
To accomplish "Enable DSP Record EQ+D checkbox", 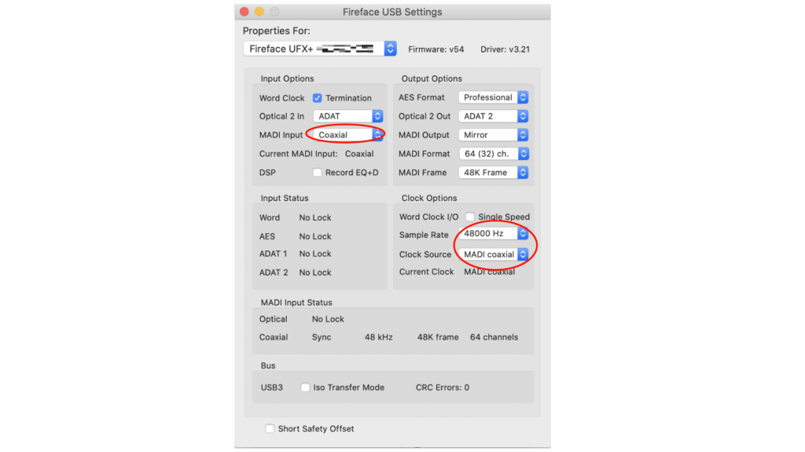I will (318, 173).
